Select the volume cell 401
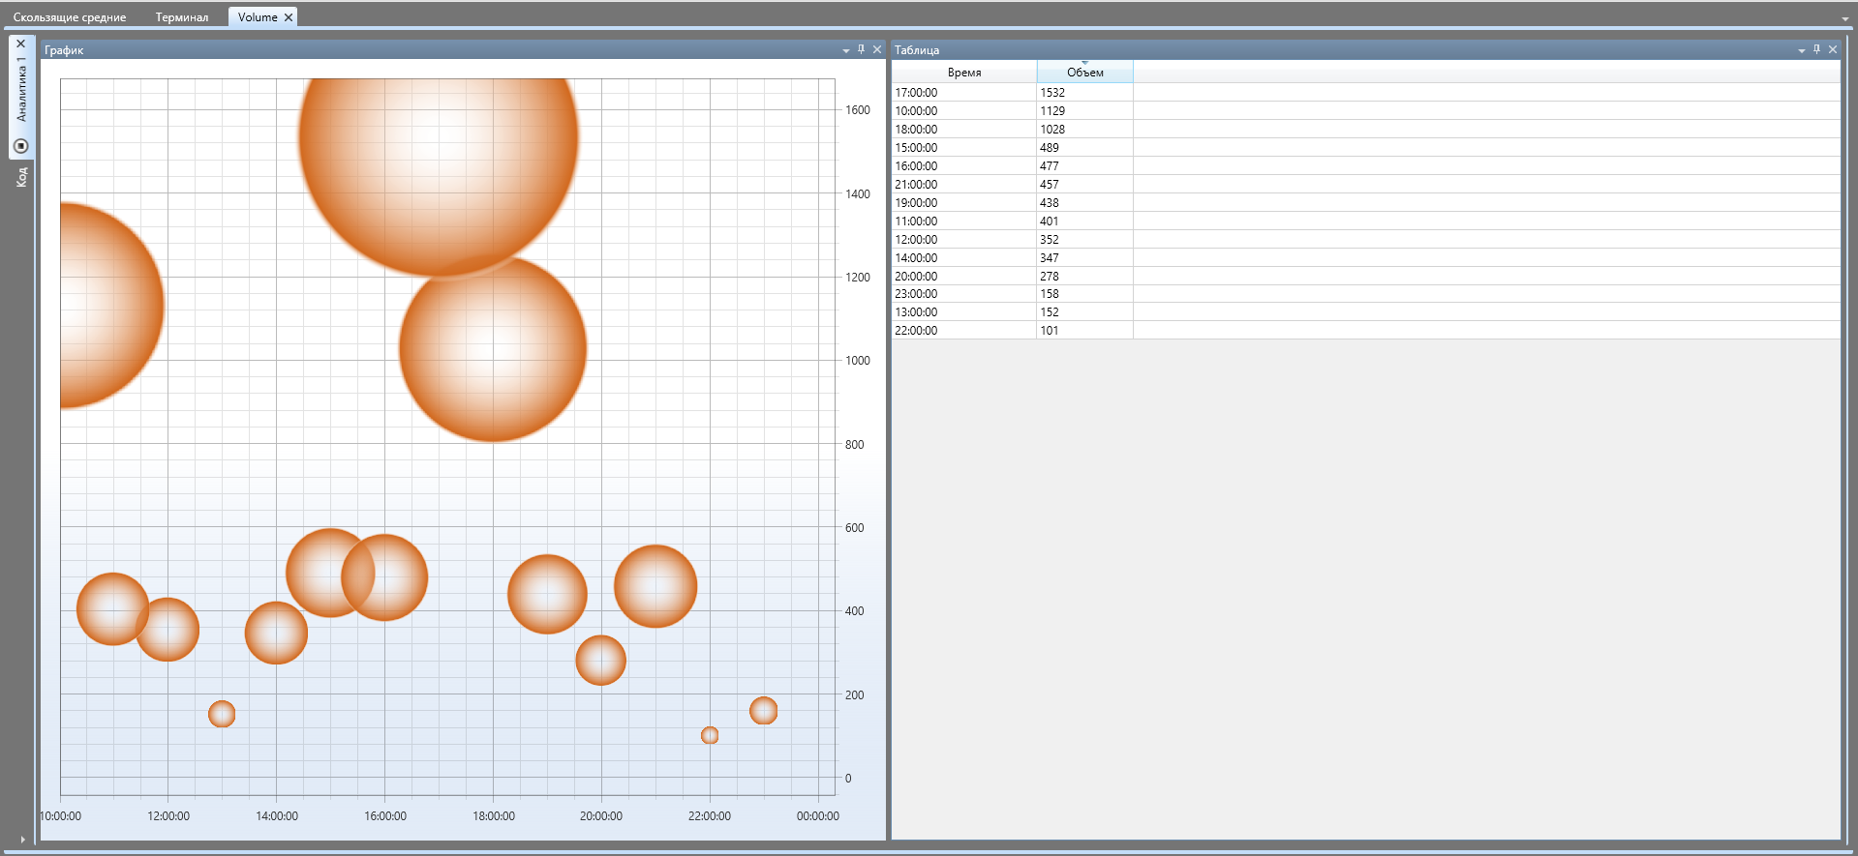The width and height of the screenshot is (1858, 856). tap(1085, 221)
